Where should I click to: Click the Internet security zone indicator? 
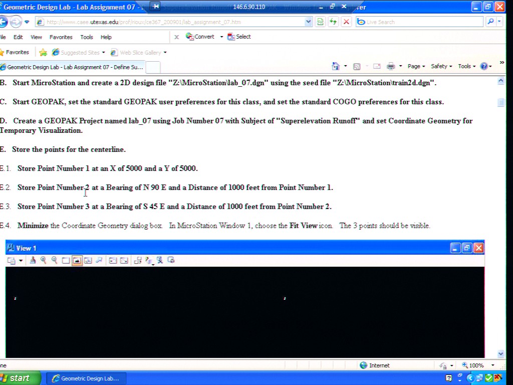click(x=375, y=365)
